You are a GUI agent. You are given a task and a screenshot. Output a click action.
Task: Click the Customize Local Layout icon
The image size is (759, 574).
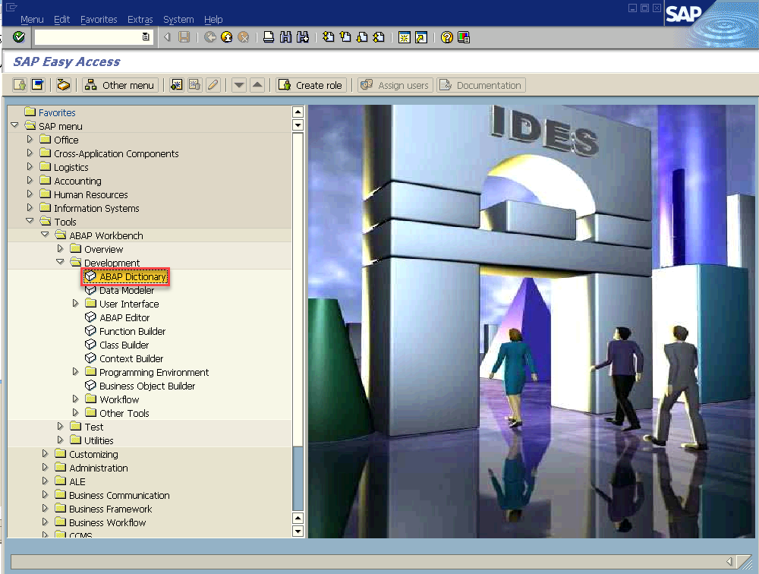coord(464,36)
